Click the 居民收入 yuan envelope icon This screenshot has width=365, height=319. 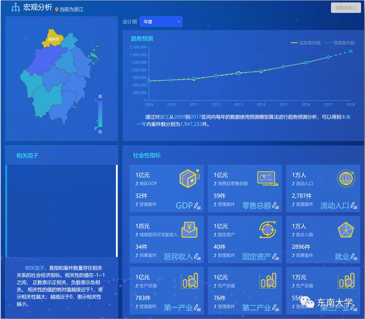tap(189, 230)
